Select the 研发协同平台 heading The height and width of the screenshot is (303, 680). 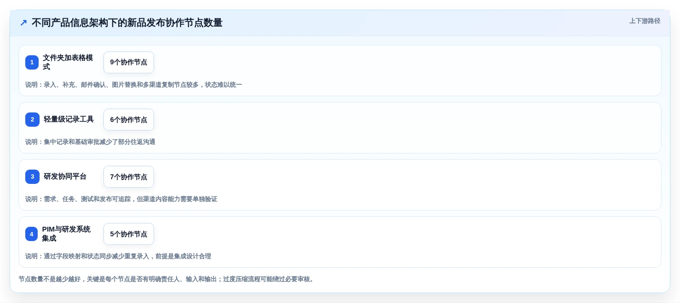(x=65, y=177)
